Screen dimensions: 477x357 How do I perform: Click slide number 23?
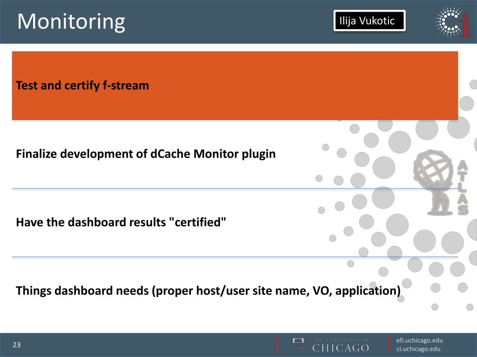(16, 345)
